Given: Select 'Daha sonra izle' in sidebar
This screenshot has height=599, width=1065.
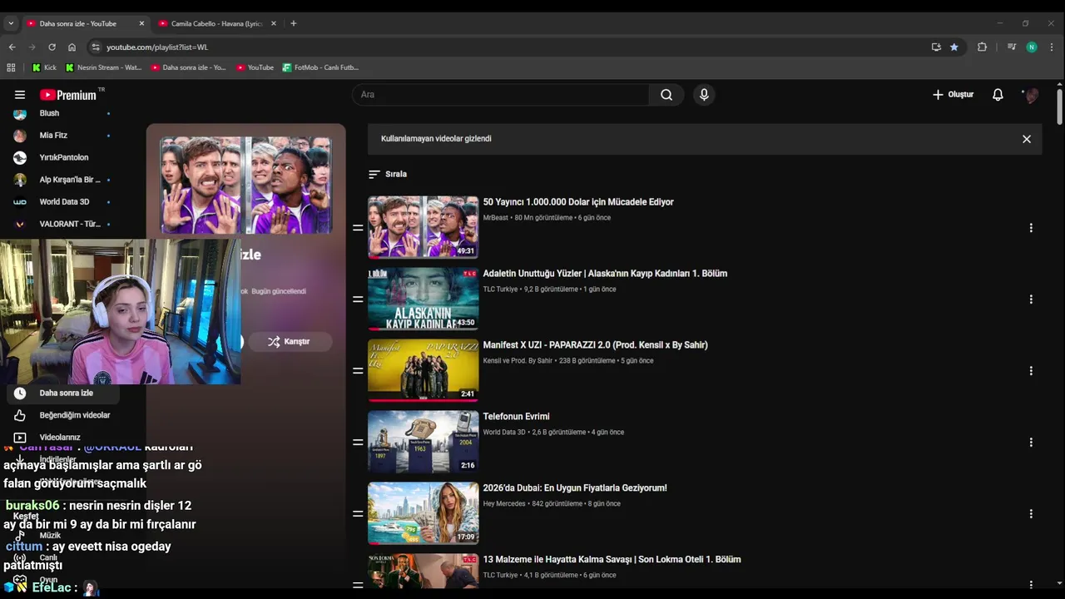Looking at the screenshot, I should (63, 394).
